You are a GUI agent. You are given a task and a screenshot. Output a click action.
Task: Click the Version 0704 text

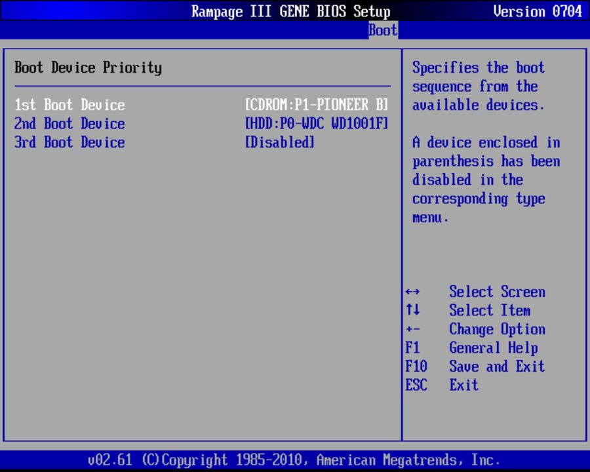click(x=538, y=11)
